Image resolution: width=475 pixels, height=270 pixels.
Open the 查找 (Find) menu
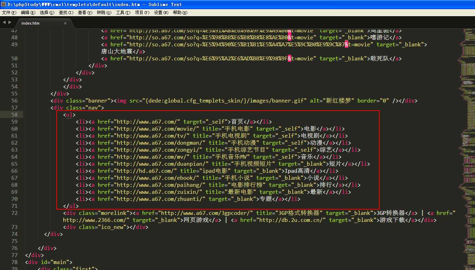66,13
